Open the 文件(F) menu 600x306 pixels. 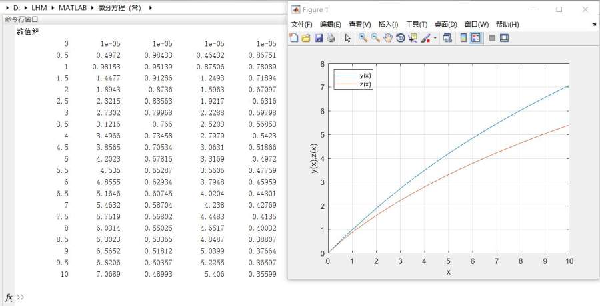coord(303,25)
